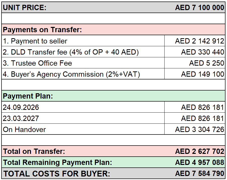This screenshot has height=180, width=227.
Task: Click the AED 3 304 726 handover amount
Action: coord(200,129)
